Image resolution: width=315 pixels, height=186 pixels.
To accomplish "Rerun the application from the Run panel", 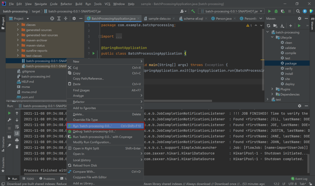I will pos(9,113).
